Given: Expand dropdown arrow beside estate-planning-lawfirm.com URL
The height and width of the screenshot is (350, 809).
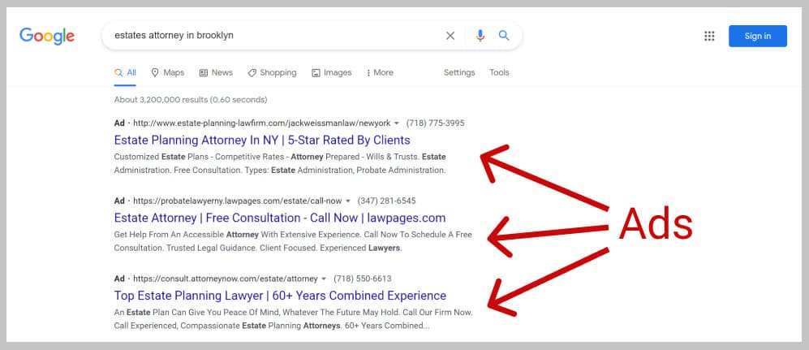Looking at the screenshot, I should [x=397, y=123].
